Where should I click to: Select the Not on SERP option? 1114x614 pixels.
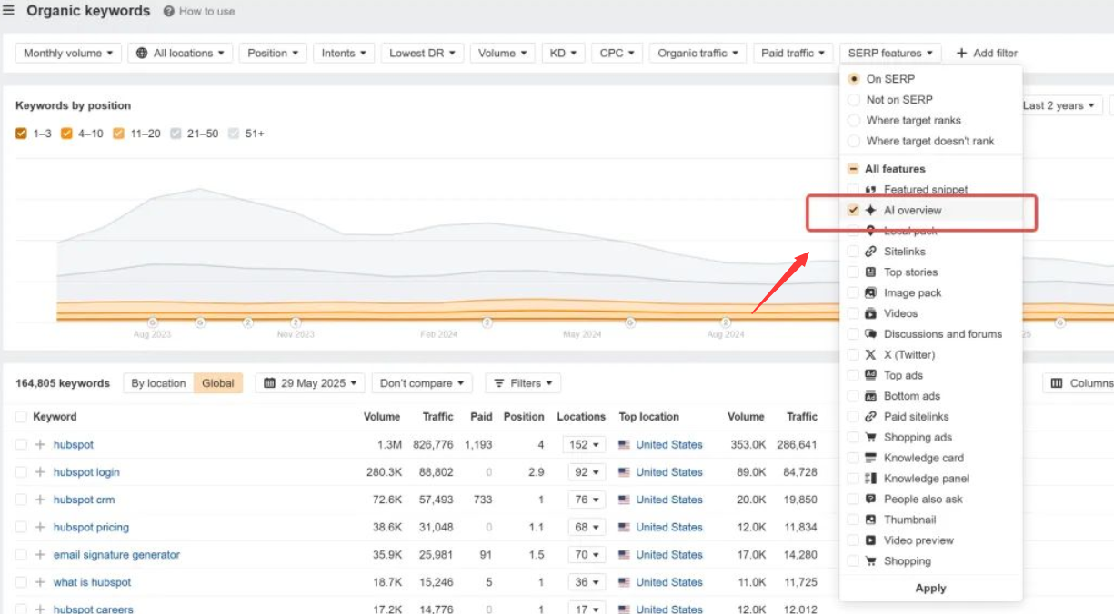853,100
